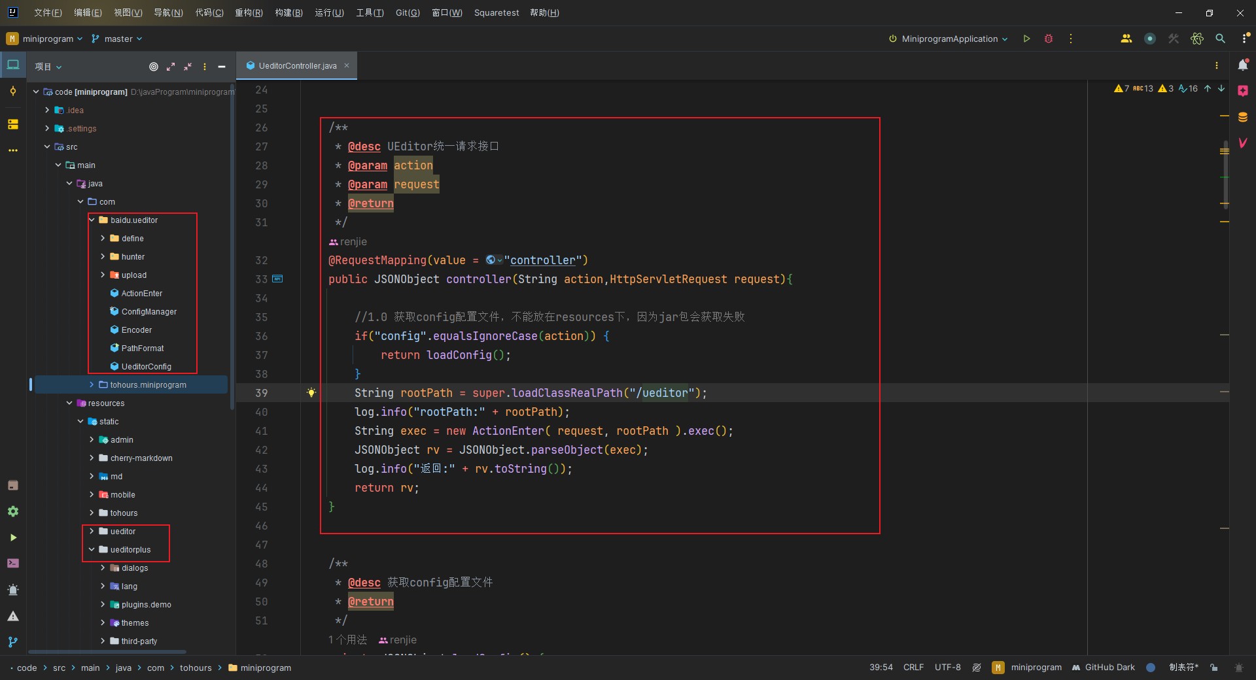
Task: Collapse the baidu.ueditor package folder
Action: (x=92, y=220)
